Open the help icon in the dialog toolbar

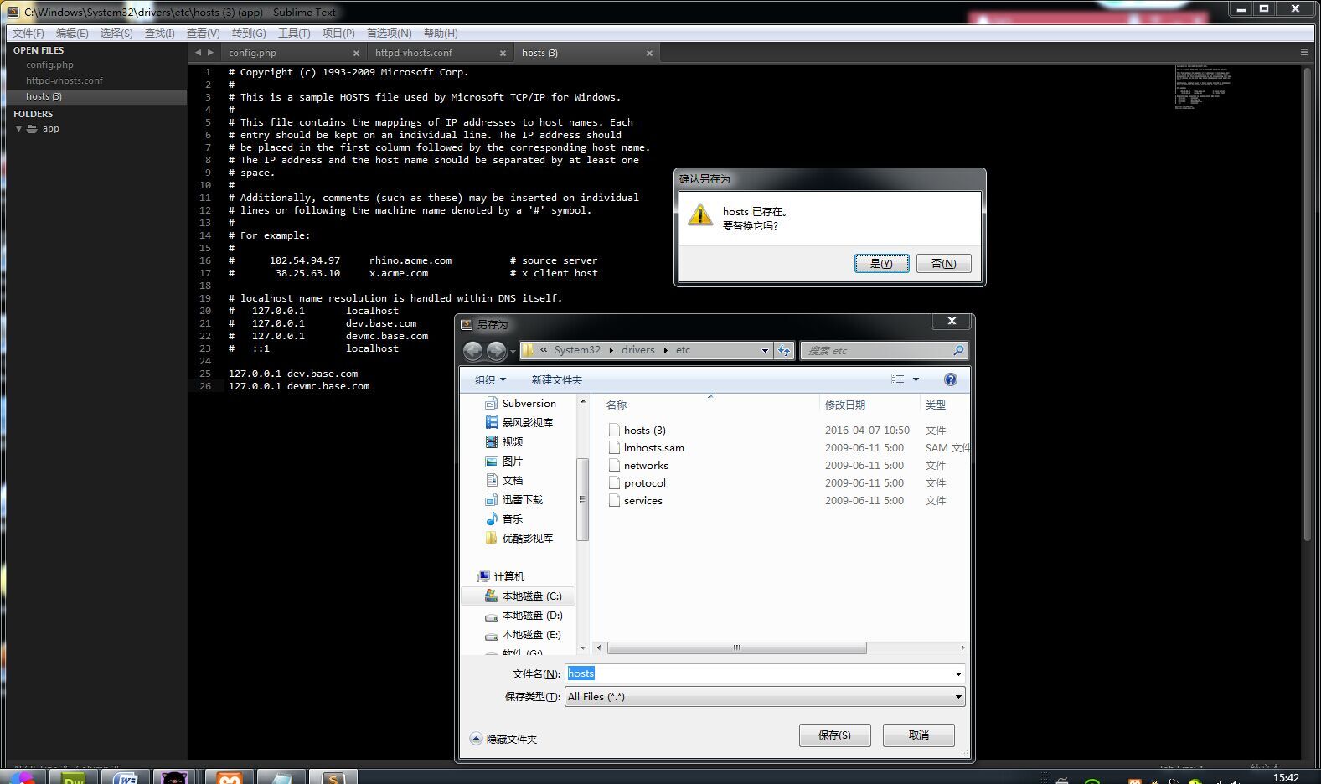(950, 379)
